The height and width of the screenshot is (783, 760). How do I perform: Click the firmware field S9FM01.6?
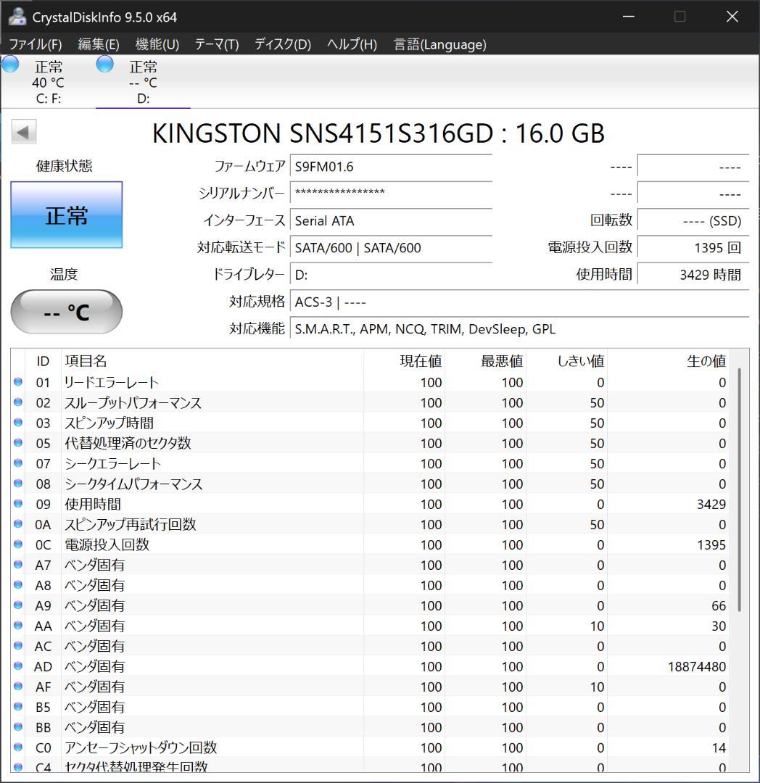tap(391, 166)
